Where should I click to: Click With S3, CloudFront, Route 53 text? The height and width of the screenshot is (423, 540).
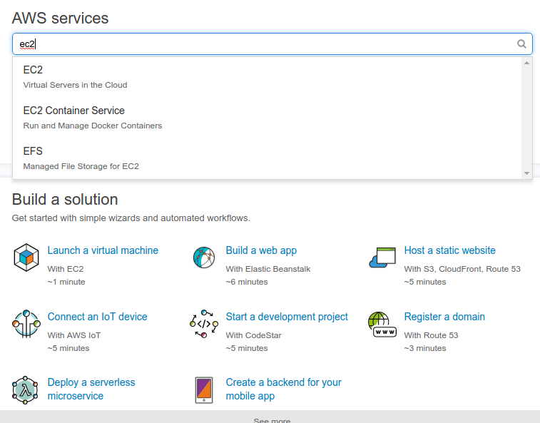462,269
